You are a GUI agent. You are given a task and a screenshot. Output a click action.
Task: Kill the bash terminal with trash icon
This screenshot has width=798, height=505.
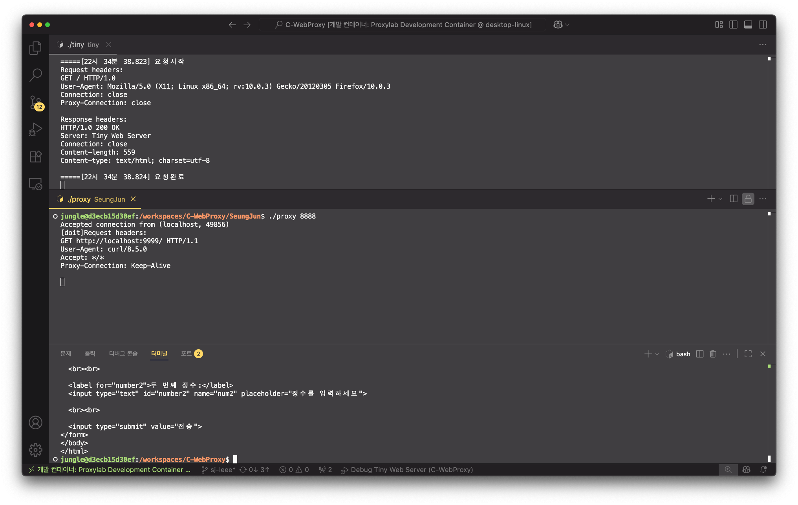pyautogui.click(x=713, y=354)
